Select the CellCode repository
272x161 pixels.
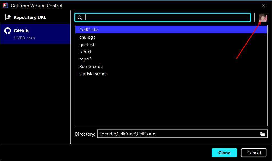click(171, 30)
